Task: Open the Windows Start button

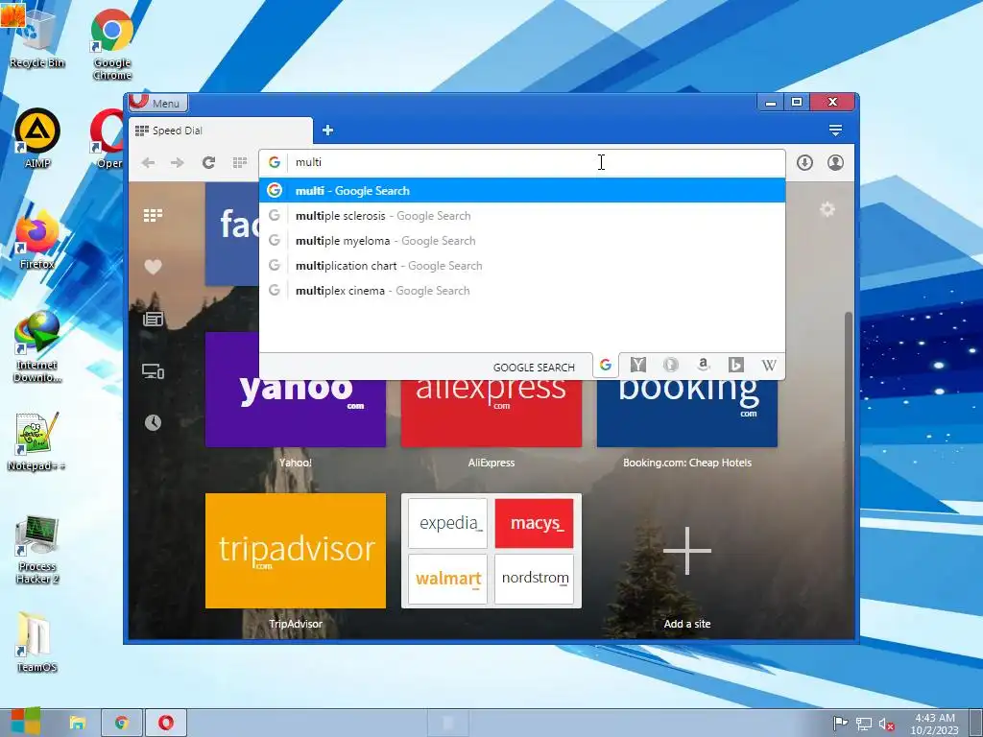Action: click(25, 722)
